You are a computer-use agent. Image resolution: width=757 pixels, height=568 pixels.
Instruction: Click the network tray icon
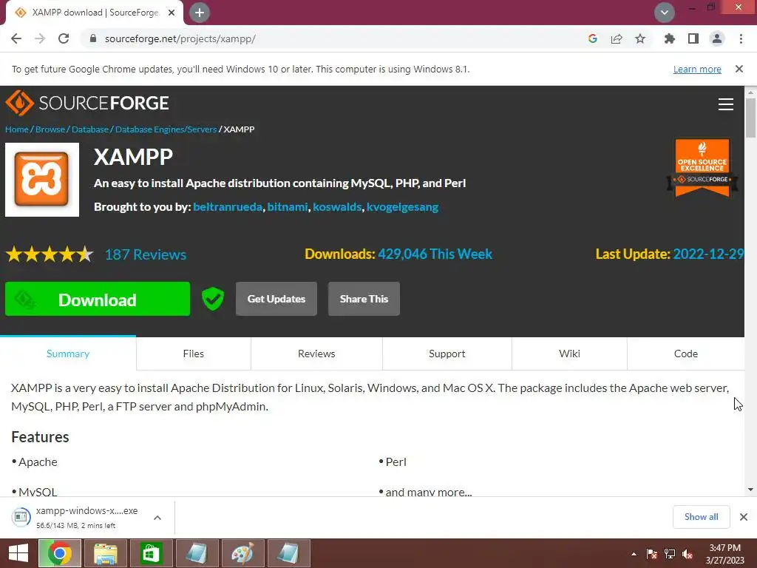coord(670,554)
